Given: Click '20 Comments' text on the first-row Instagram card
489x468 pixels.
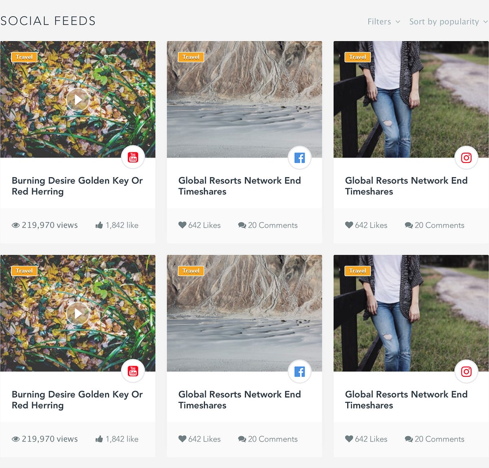Looking at the screenshot, I should tap(440, 225).
